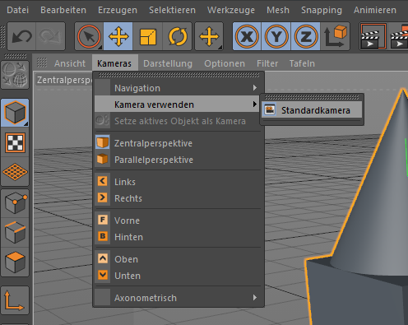Switch camera to Vorne view
This screenshot has width=408, height=325.
[177, 221]
